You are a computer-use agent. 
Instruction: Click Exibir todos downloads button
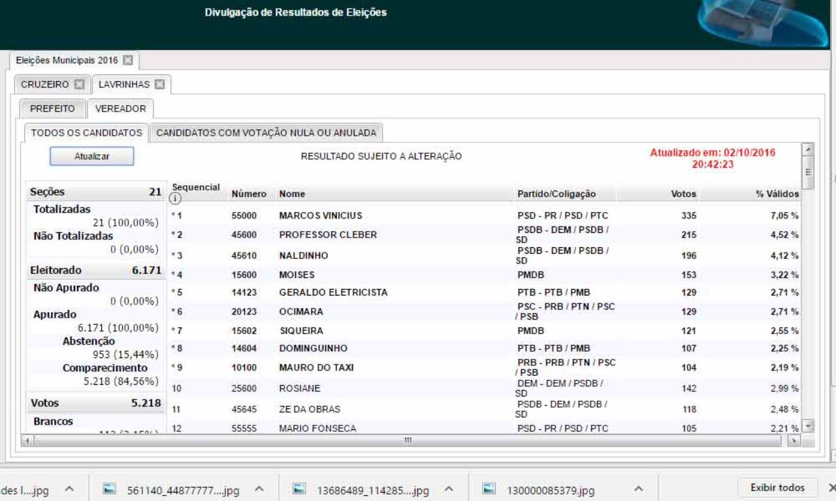(x=777, y=488)
